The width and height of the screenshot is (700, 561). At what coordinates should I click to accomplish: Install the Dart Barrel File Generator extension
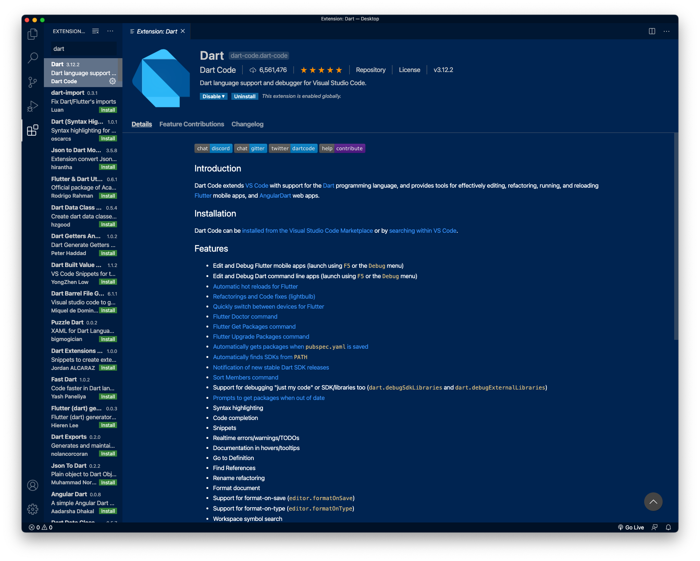point(108,311)
